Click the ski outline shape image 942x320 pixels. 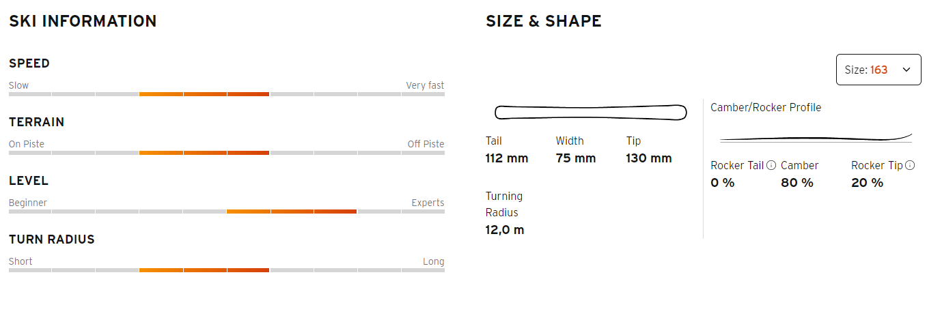(x=590, y=113)
